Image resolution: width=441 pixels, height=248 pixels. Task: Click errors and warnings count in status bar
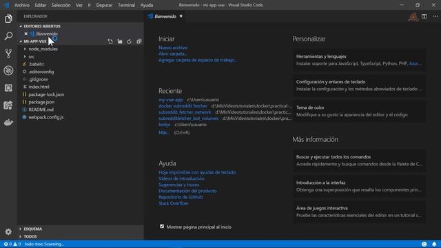[x=12, y=244]
